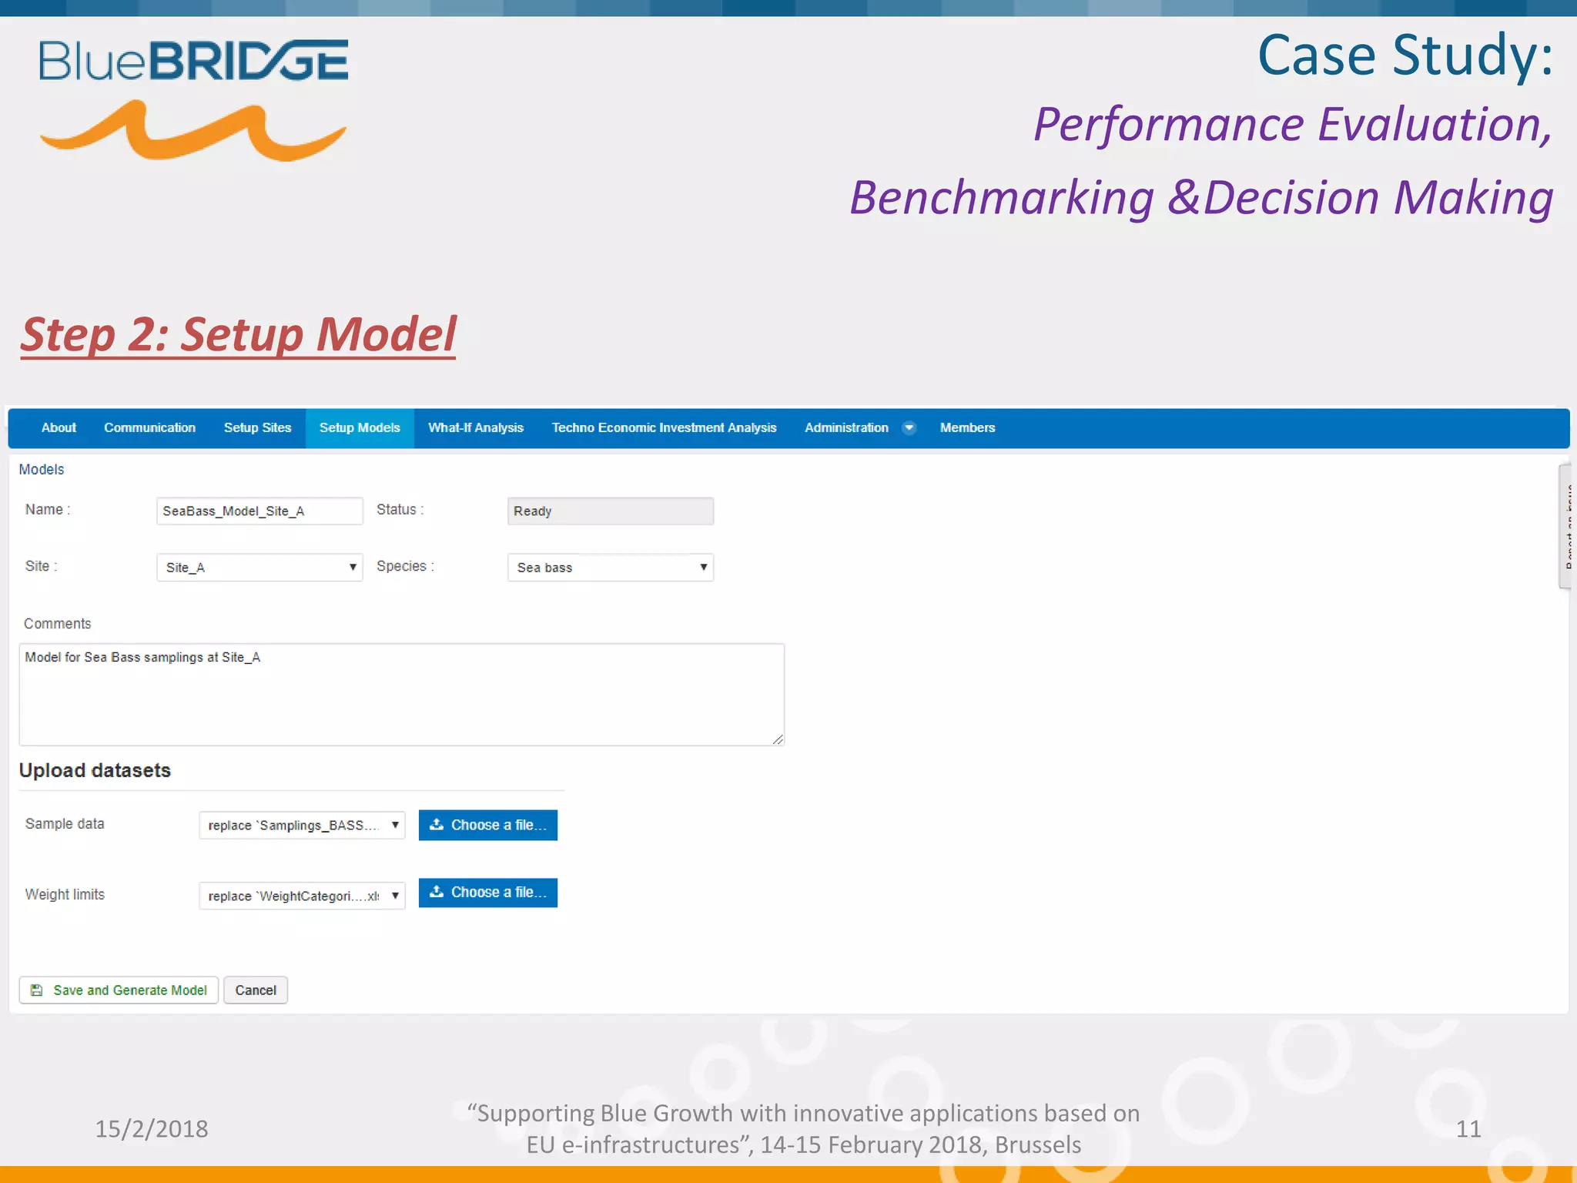Grab the Comments textarea resize handle
This screenshot has height=1183, width=1577.
[x=778, y=739]
